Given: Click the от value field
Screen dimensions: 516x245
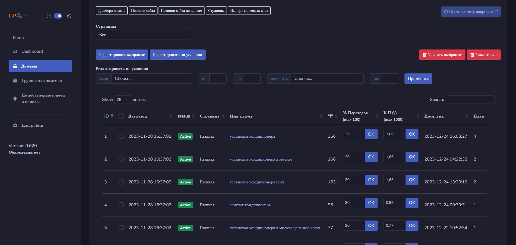Looking at the screenshot, I should click(218, 79).
